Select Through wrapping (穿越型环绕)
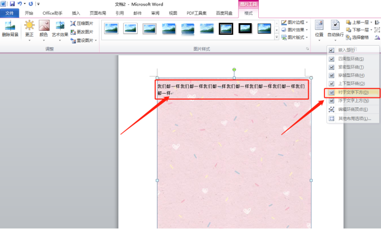This screenshot has height=229, width=381. pyautogui.click(x=353, y=75)
